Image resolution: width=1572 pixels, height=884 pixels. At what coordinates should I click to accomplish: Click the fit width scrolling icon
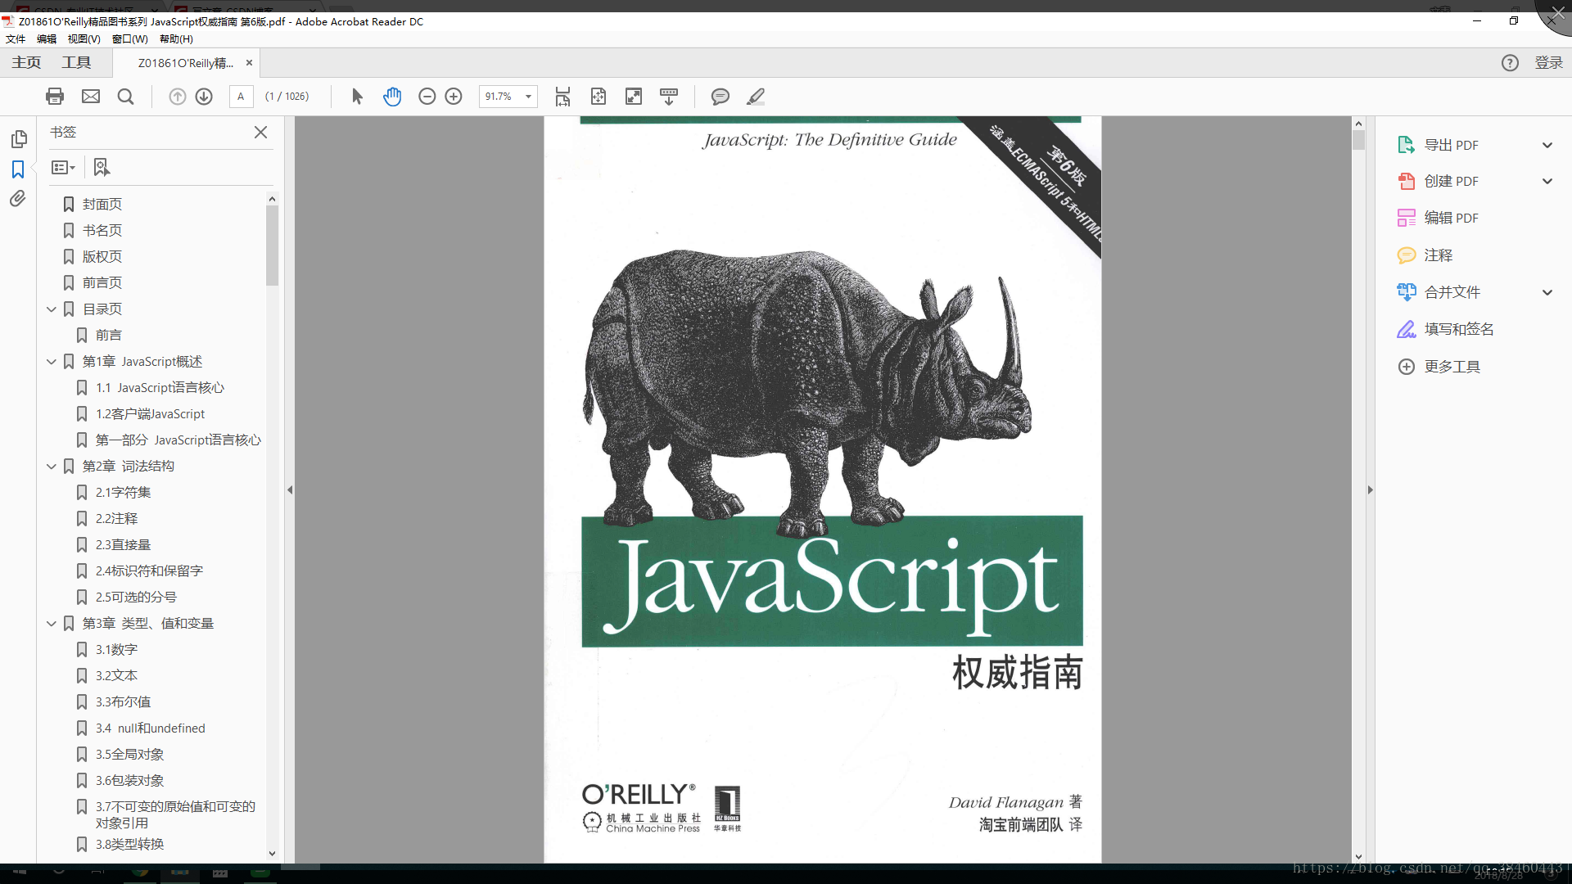tap(562, 97)
